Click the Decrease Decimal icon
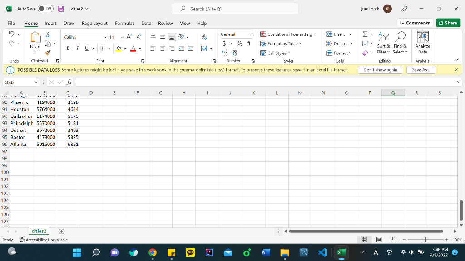The image size is (465, 261). click(x=234, y=53)
